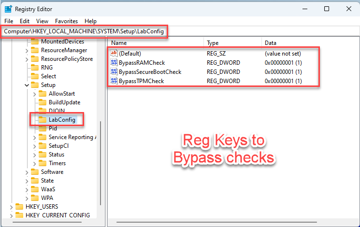Click the BuildUpdate folder icon
Image resolution: width=360 pixels, height=227 pixels.
(x=43, y=102)
